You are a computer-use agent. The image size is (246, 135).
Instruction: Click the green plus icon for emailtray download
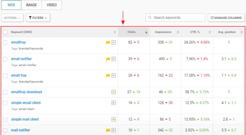click(x=114, y=92)
